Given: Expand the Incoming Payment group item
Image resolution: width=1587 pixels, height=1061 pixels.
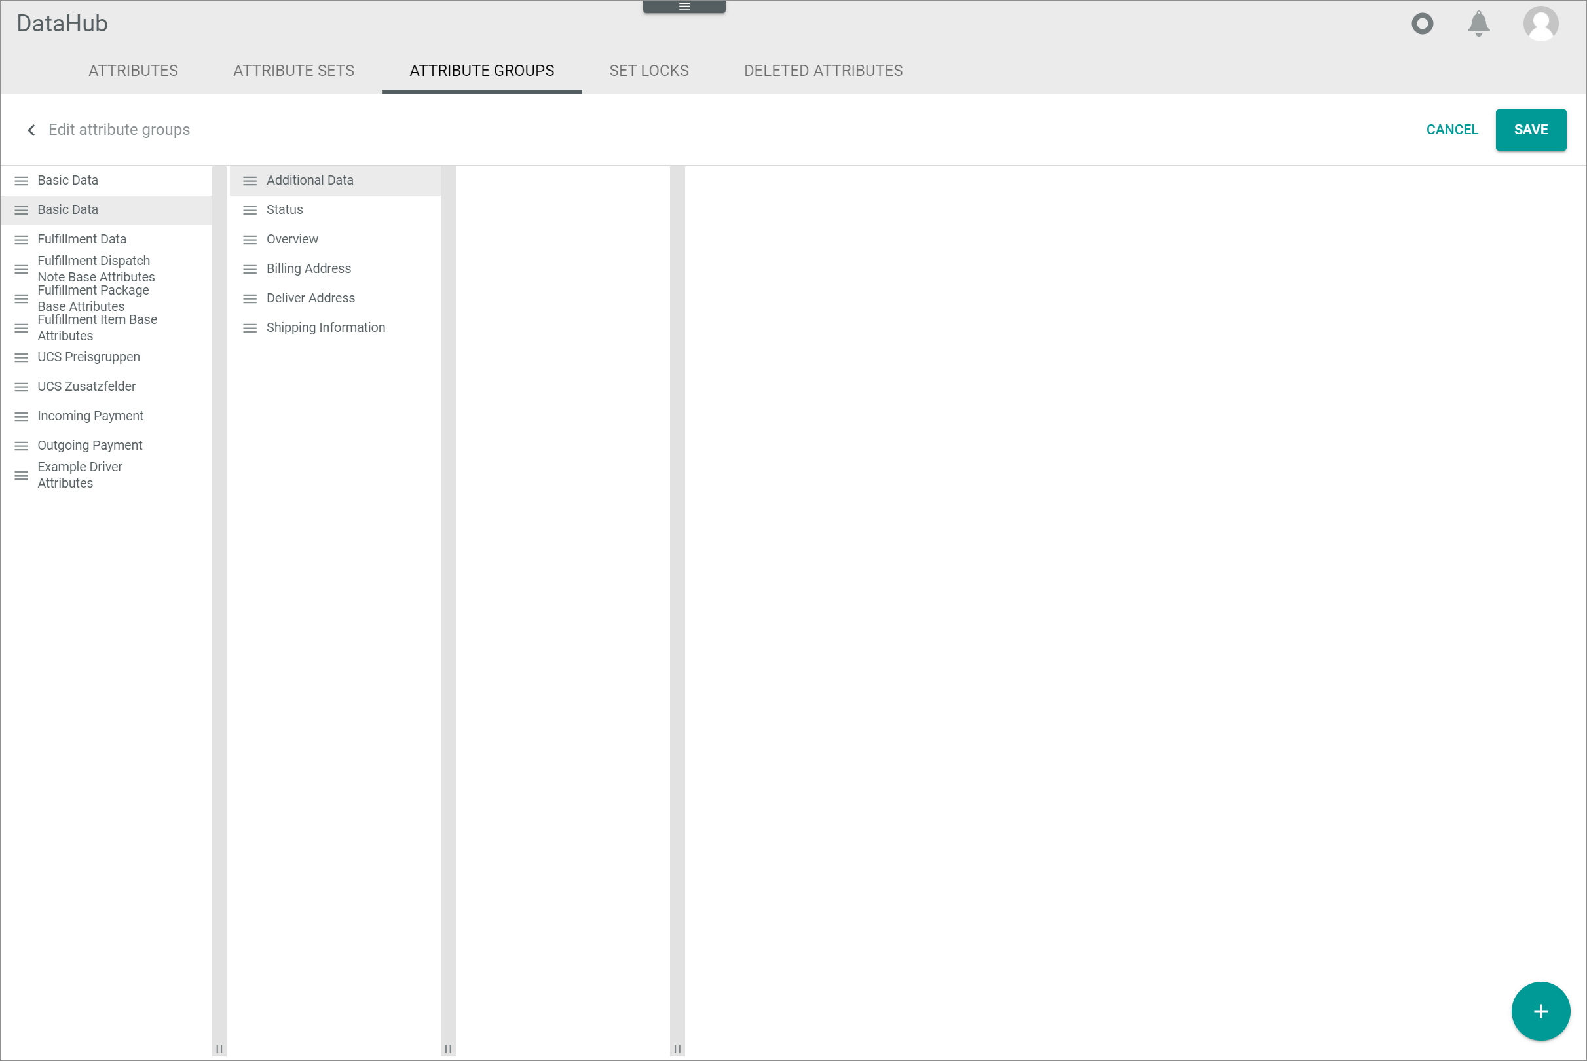Looking at the screenshot, I should pyautogui.click(x=90, y=416).
